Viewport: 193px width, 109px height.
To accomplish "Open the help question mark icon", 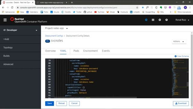I will [x=166, y=20].
